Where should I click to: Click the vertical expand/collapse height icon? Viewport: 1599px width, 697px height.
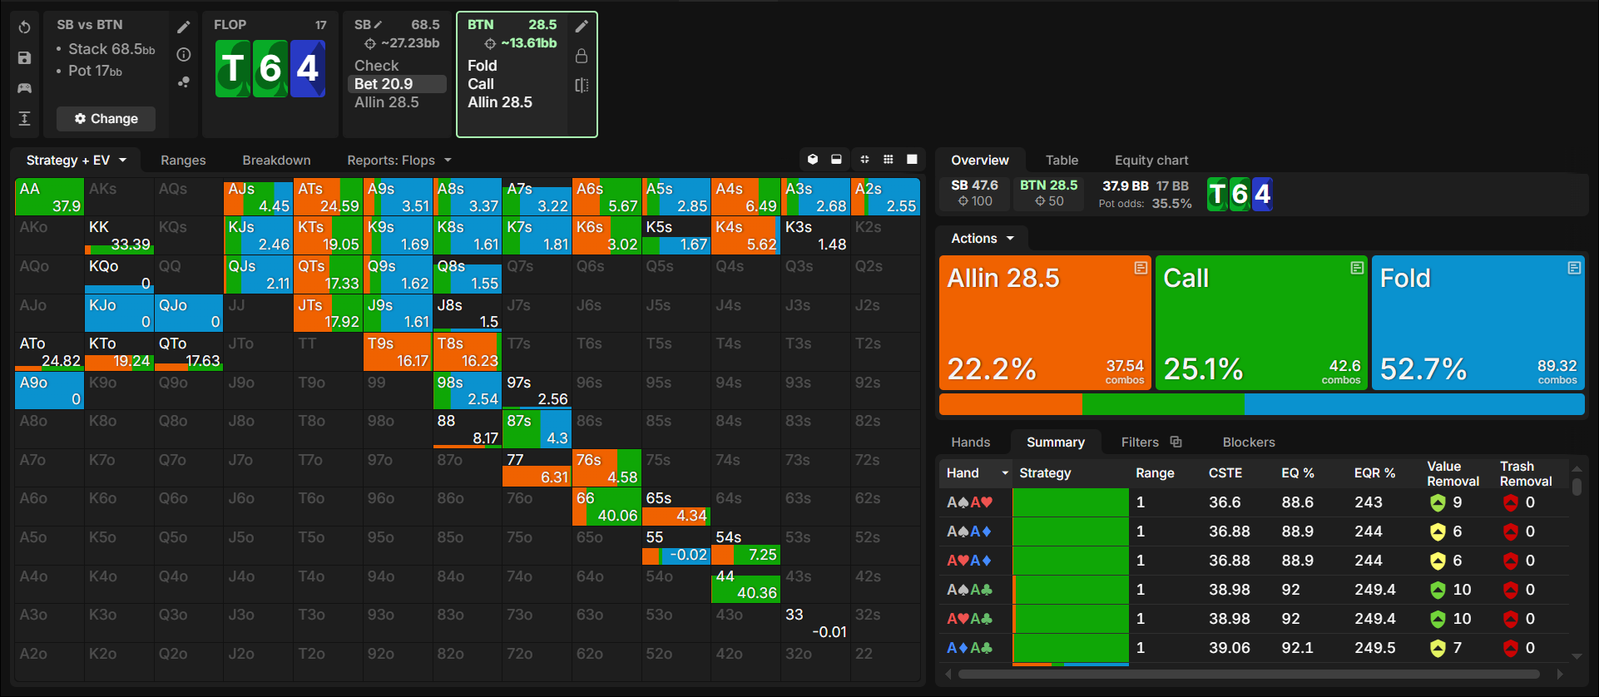[x=24, y=118]
